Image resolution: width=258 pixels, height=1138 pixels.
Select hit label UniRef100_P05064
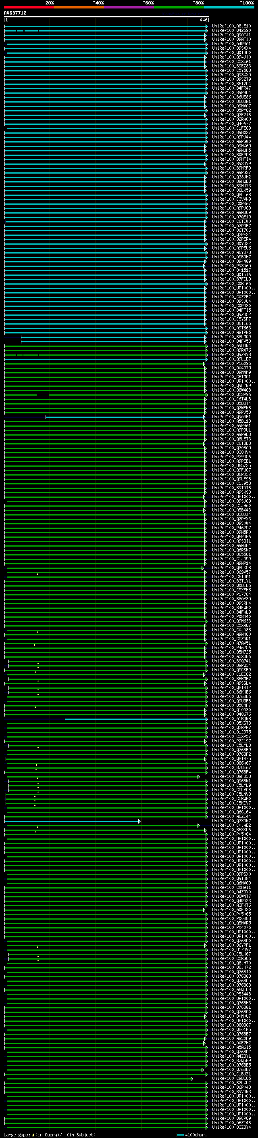click(231, 834)
